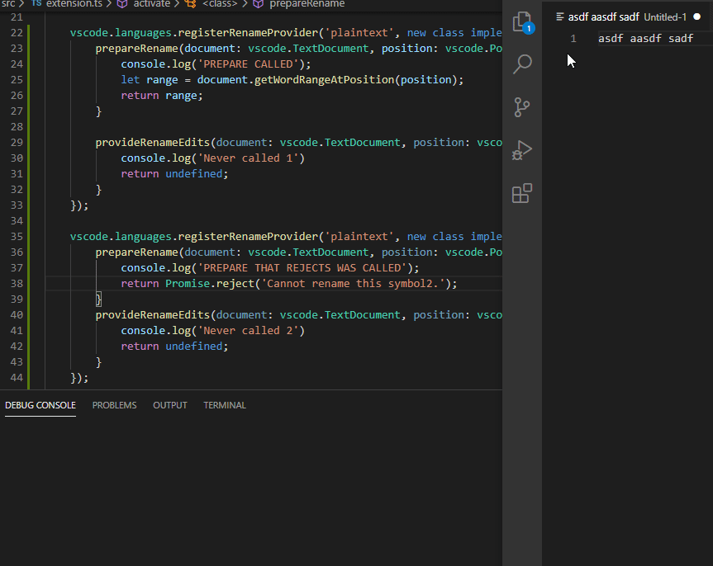713x566 pixels.
Task: Open the prepareRename breadcrumb
Action: pyautogui.click(x=307, y=3)
